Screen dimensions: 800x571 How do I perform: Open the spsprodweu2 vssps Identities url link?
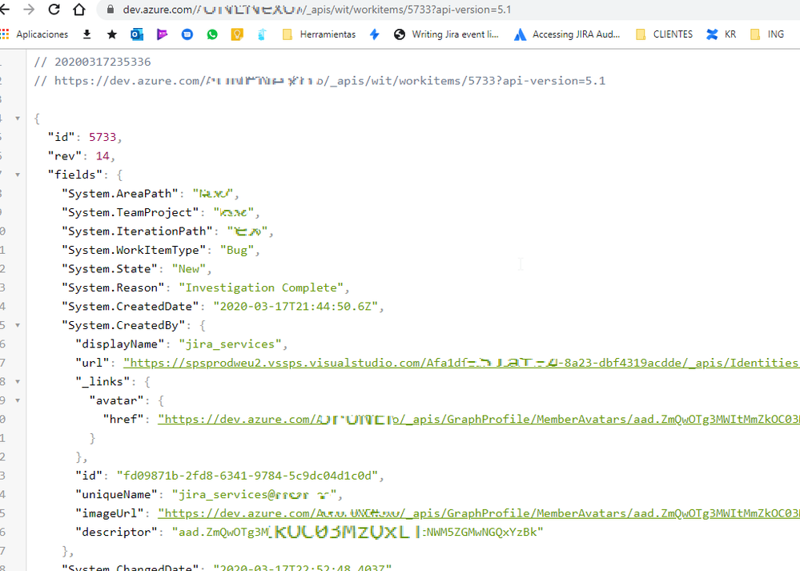pos(461,363)
